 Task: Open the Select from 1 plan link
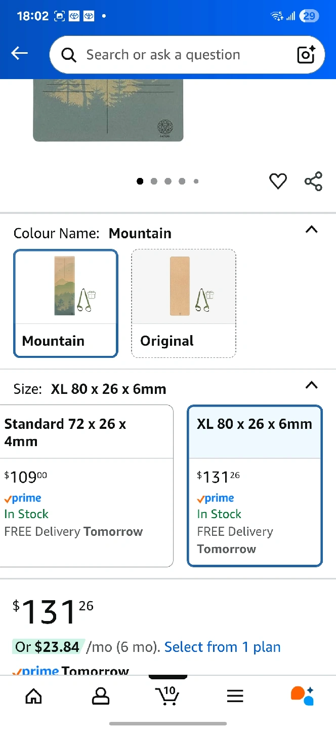[222, 647]
